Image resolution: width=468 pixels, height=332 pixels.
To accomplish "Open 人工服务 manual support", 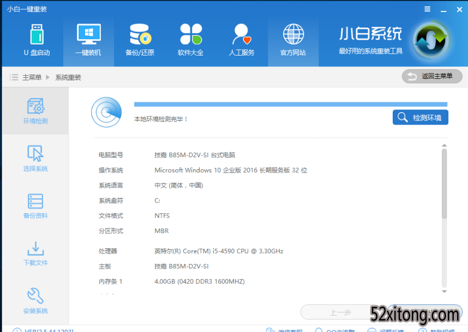I will pos(242,40).
